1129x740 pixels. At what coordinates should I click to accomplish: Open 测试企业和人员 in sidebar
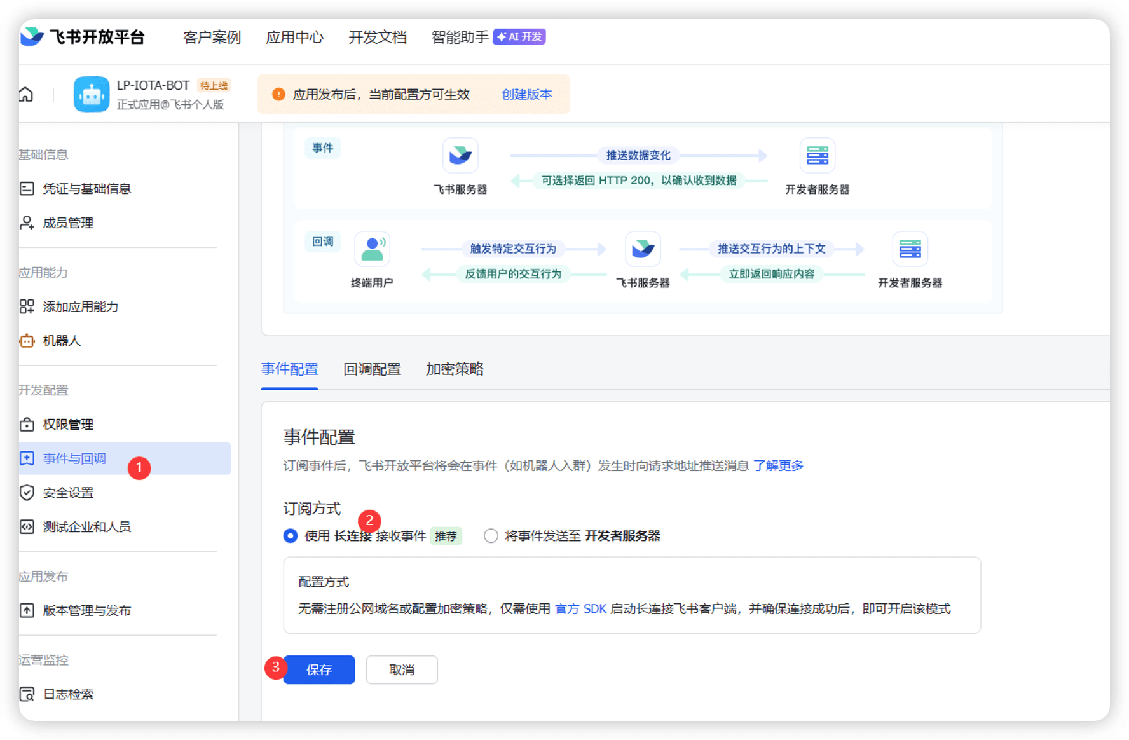(x=87, y=527)
